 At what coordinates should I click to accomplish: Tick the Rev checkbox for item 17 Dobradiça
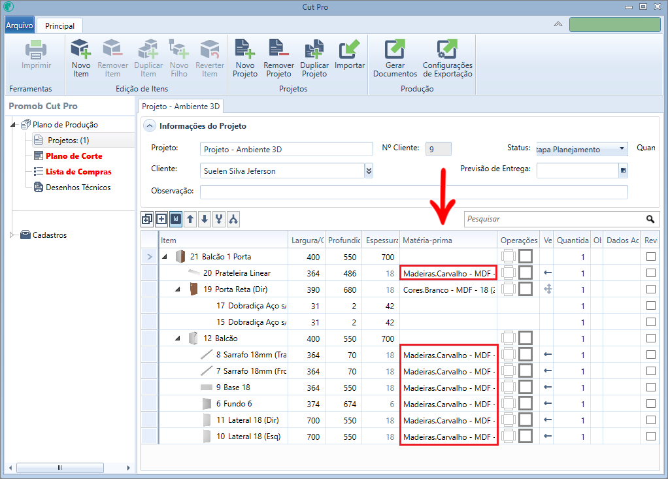[650, 305]
